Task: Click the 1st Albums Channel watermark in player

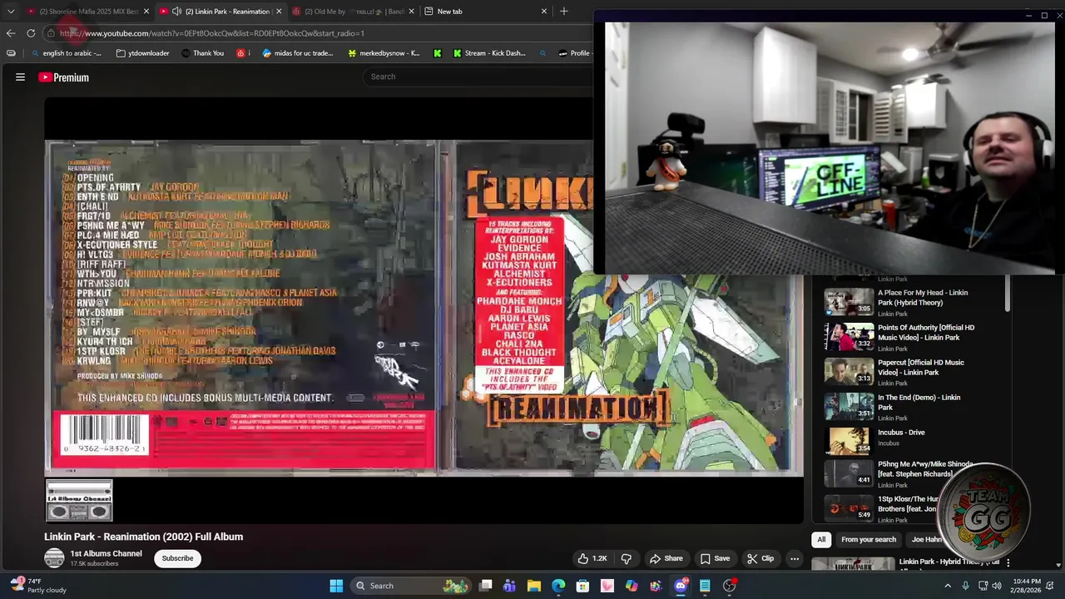Action: coord(79,501)
